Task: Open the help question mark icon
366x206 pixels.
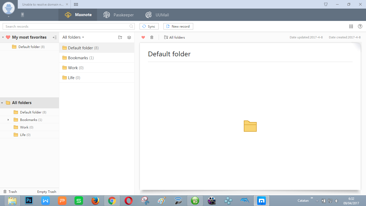Action: pyautogui.click(x=360, y=26)
